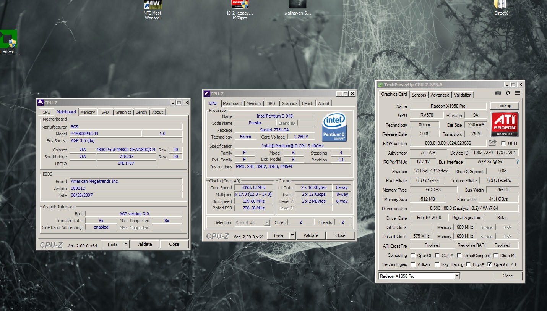Click the GPU-Z title bar app icon
547x311 pixels.
[x=380, y=85]
